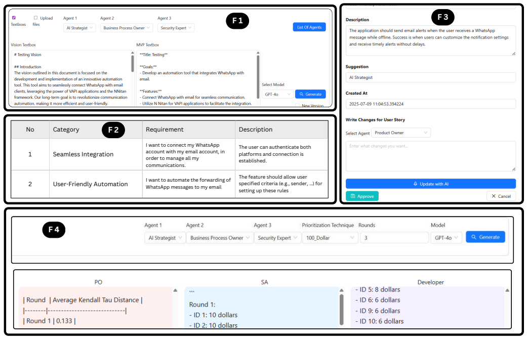
Task: Select the Seamless Integration category cell
Action: pyautogui.click(x=96, y=154)
